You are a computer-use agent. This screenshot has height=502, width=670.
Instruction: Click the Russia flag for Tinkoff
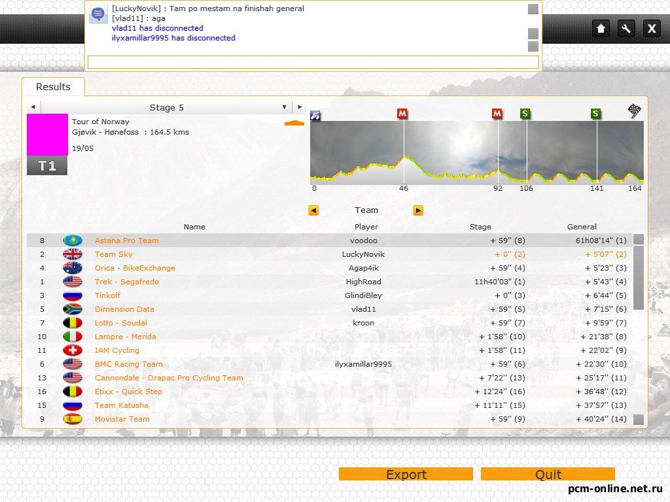(x=73, y=295)
